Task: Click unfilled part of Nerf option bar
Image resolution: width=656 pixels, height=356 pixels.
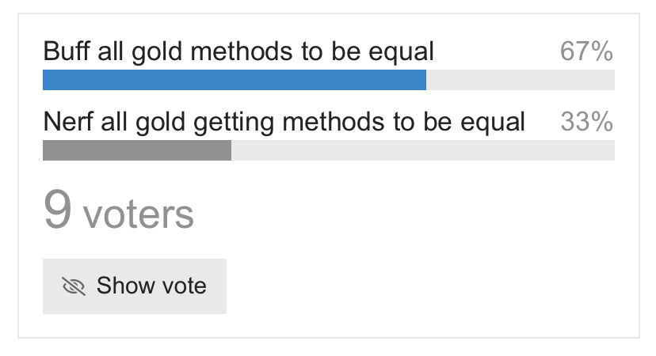Action: (x=423, y=150)
